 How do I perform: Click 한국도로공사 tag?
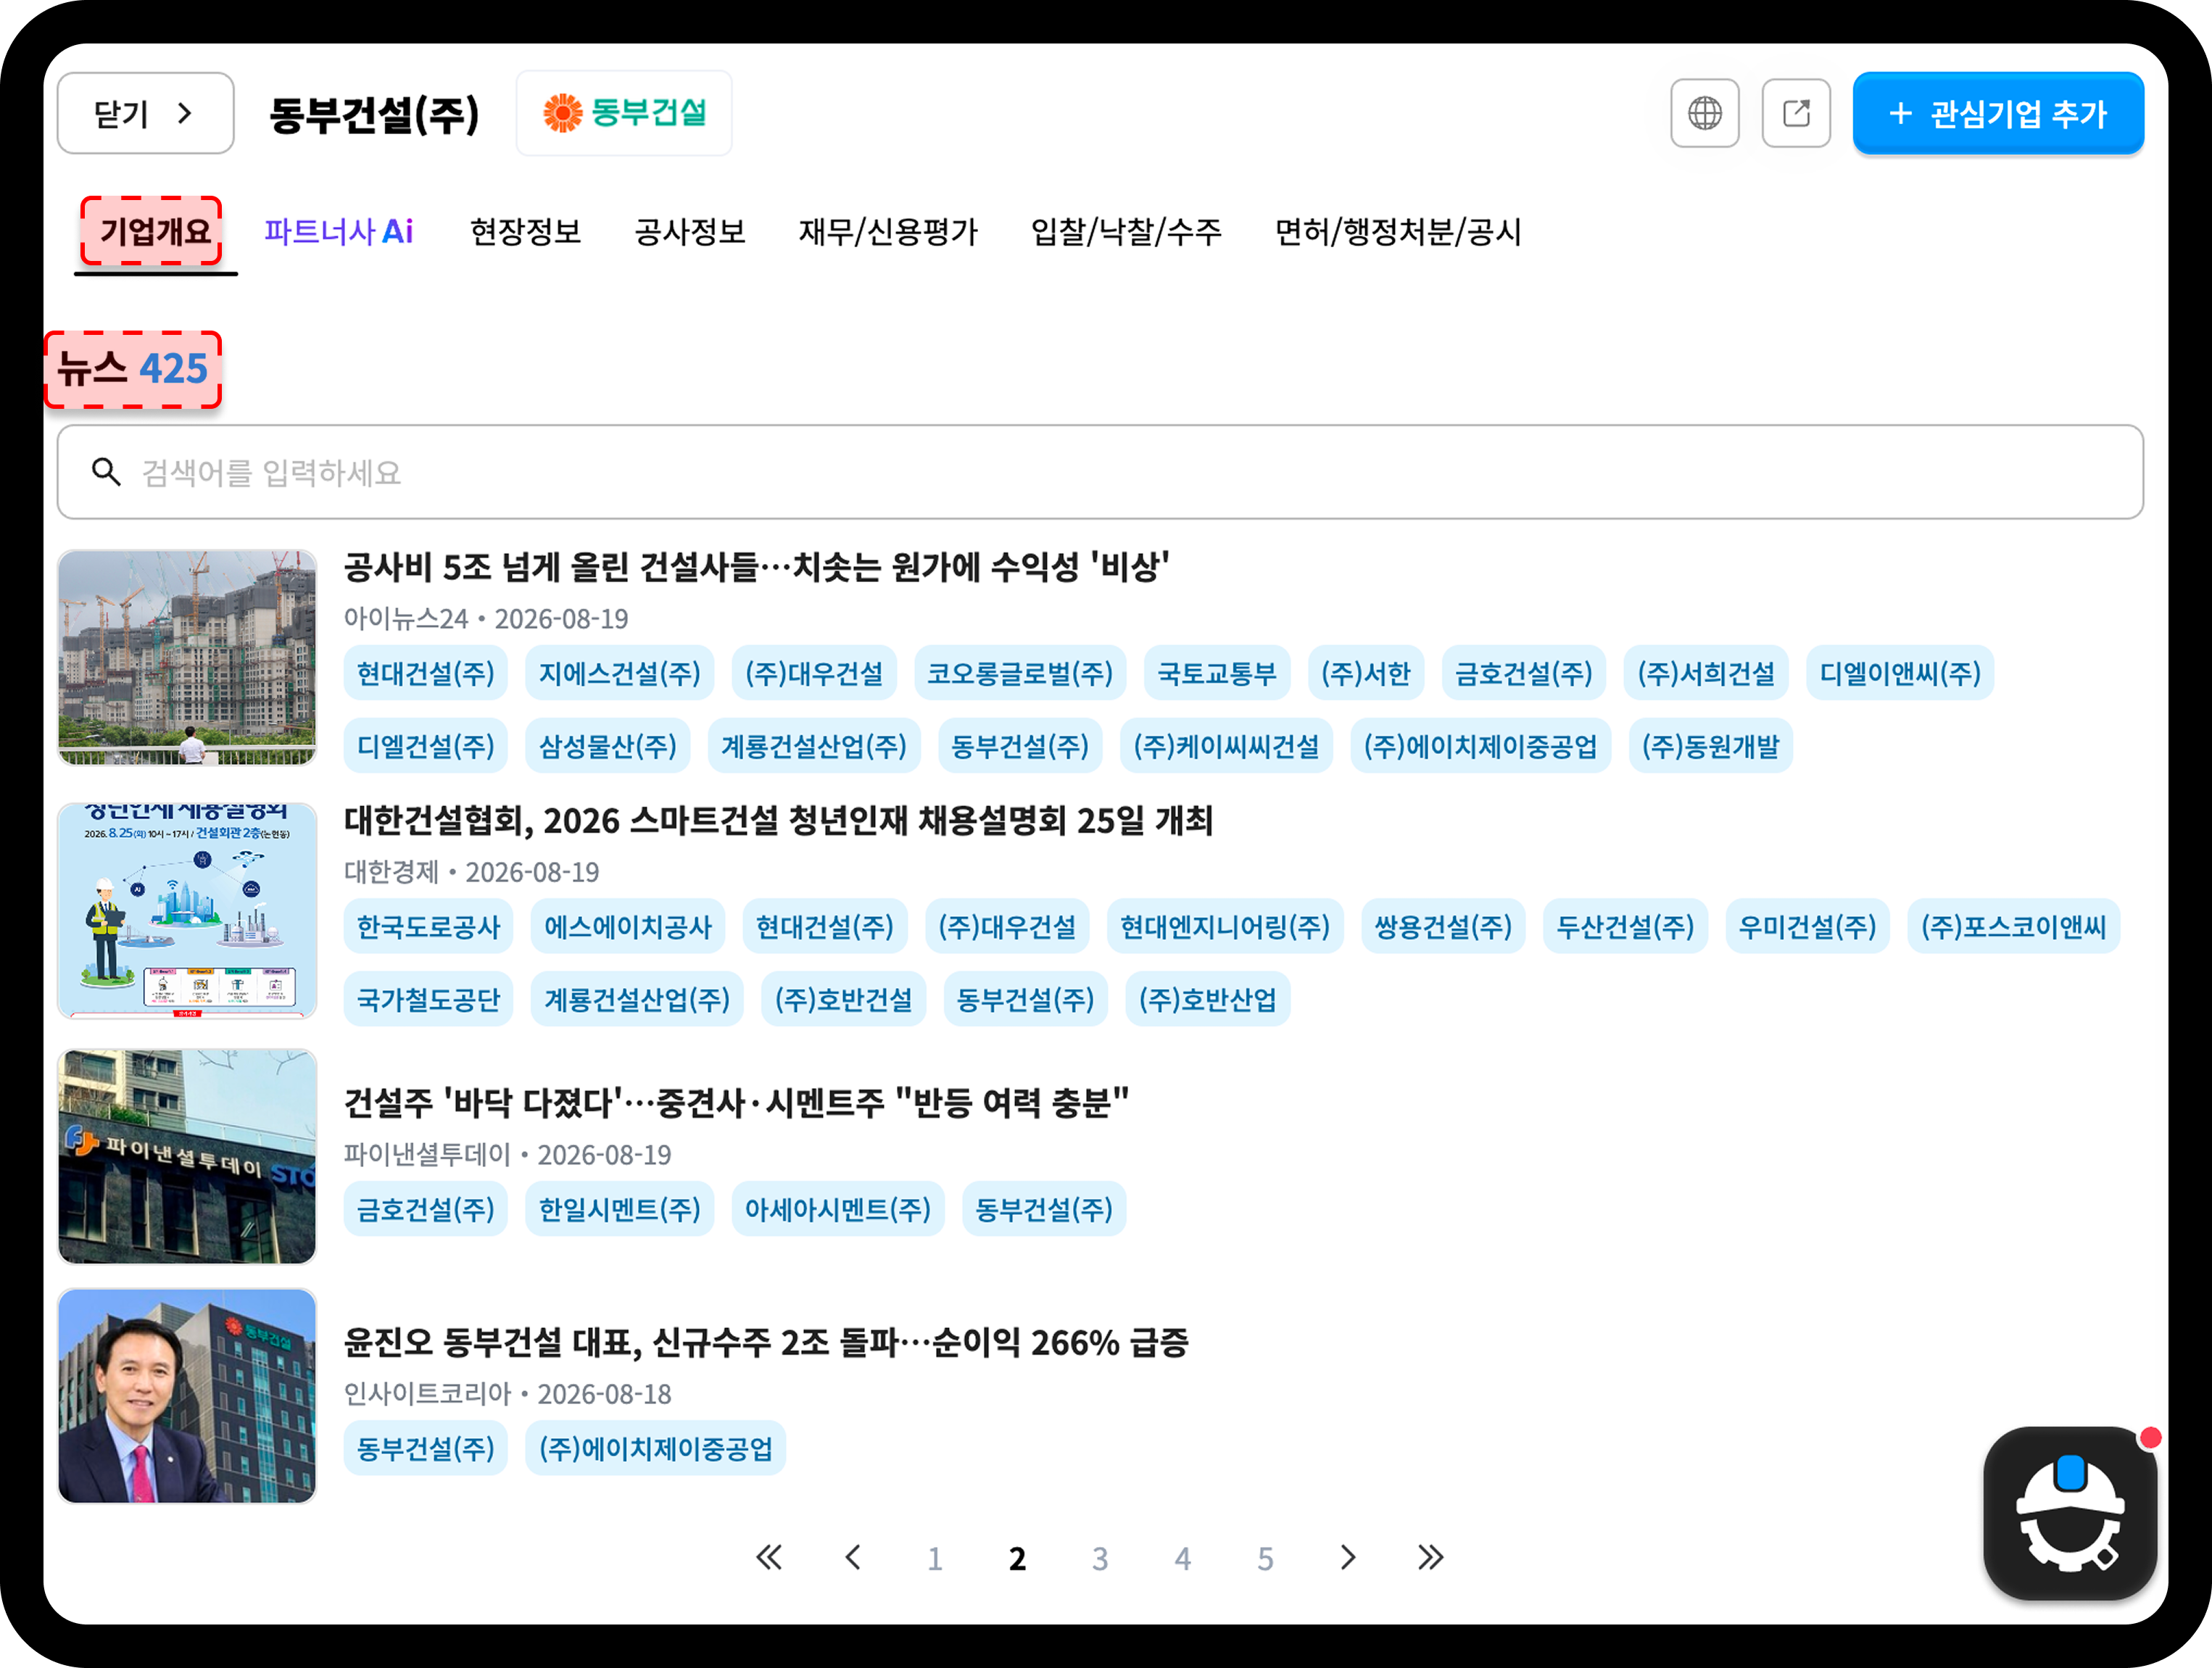429,926
